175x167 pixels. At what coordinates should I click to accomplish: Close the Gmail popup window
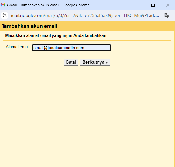[168, 5]
